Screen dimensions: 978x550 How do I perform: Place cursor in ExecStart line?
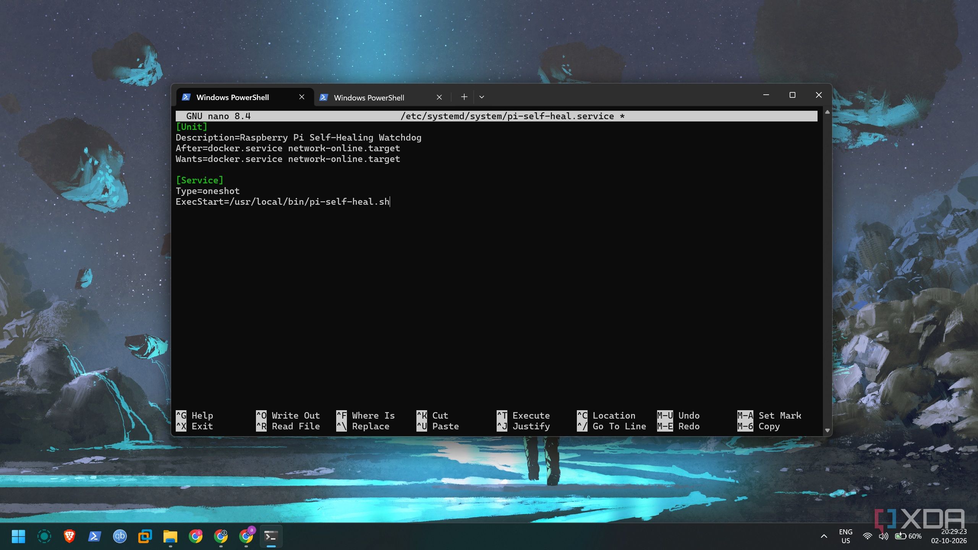[282, 202]
